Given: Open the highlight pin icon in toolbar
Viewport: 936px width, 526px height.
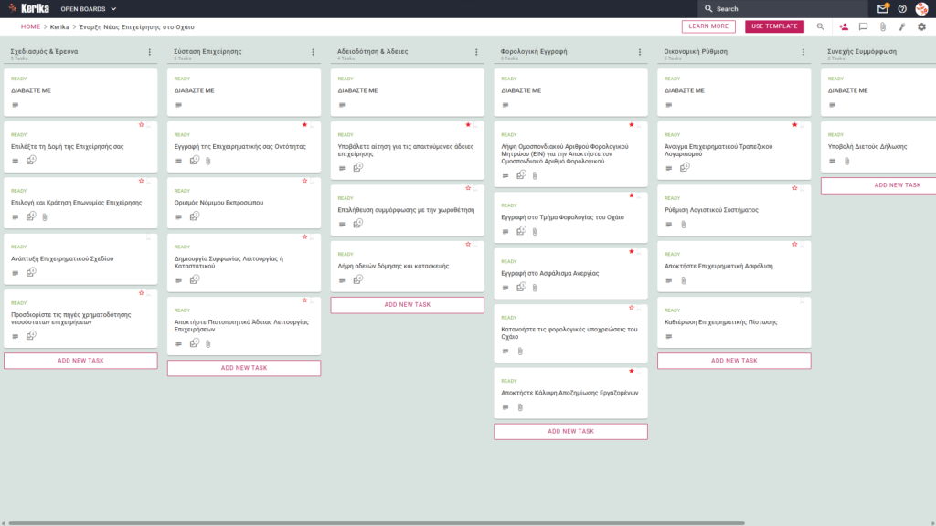Looking at the screenshot, I should click(x=902, y=26).
